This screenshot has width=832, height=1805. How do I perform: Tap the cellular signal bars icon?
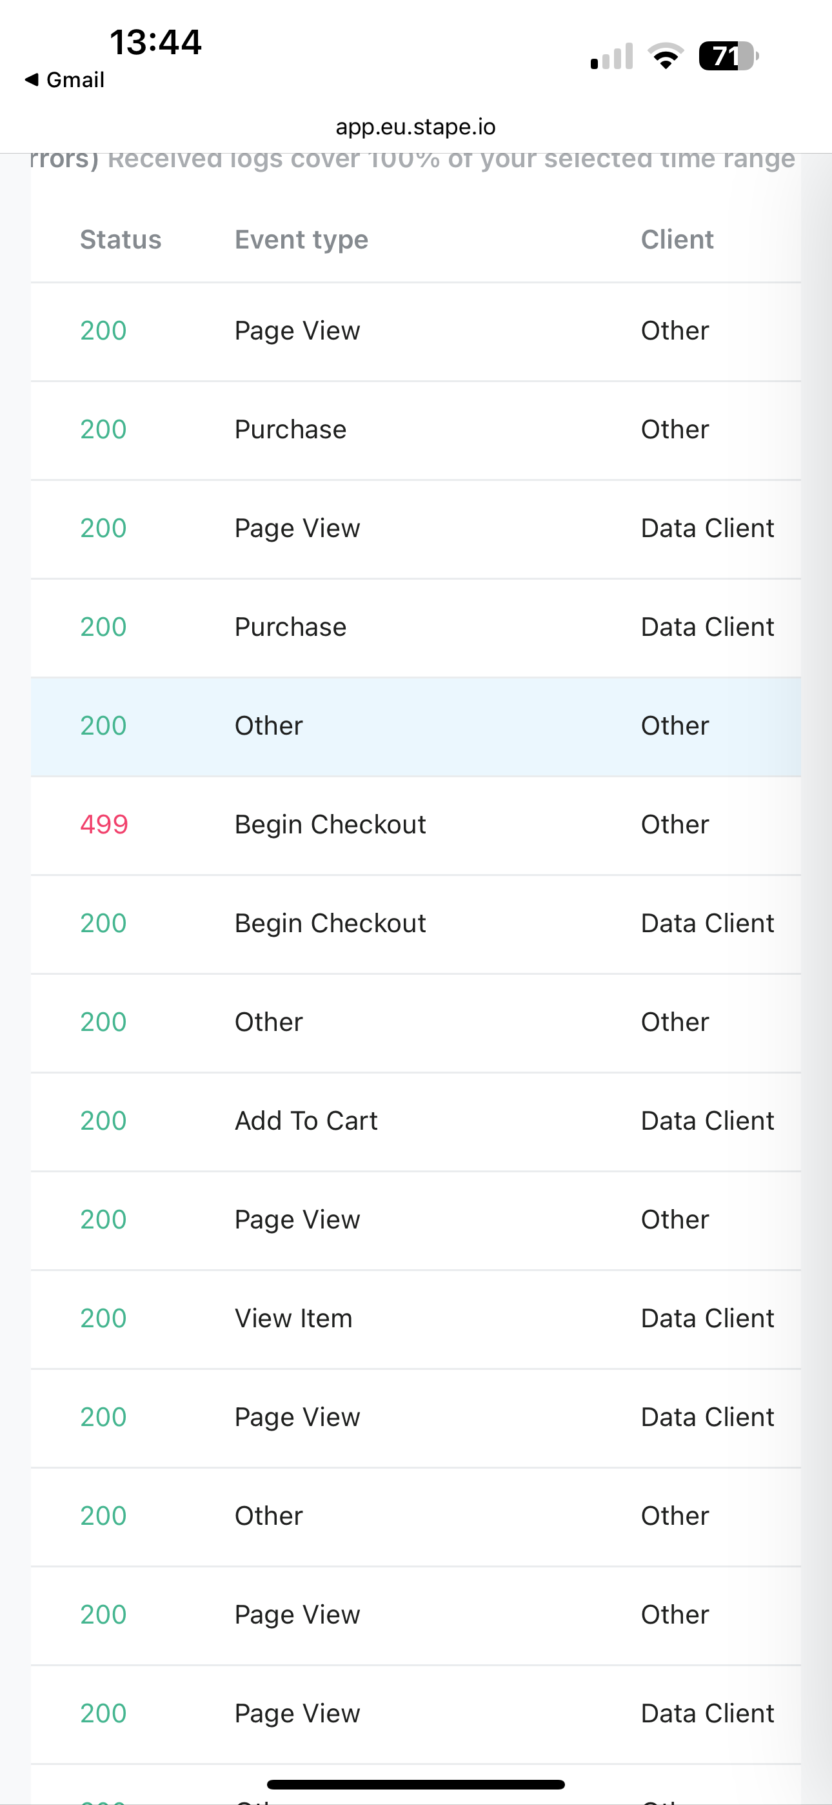tap(612, 56)
